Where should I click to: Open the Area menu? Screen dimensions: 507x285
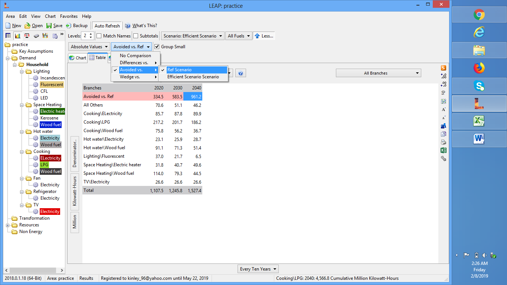pyautogui.click(x=10, y=16)
